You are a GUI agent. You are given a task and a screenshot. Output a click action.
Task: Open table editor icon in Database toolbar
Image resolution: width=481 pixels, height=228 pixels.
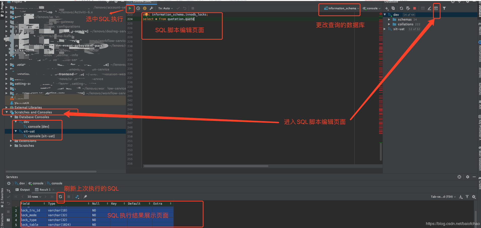tap(423, 8)
